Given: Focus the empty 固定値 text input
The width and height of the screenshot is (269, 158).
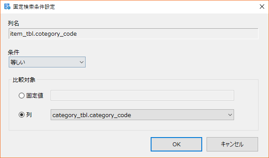Looking at the screenshot, I should tap(142, 95).
